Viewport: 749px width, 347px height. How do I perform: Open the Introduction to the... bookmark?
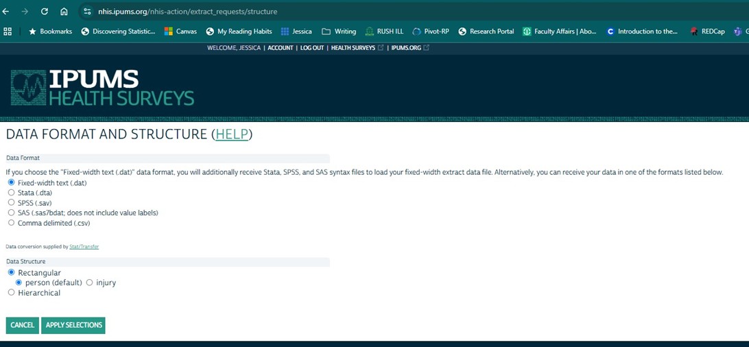coord(642,32)
